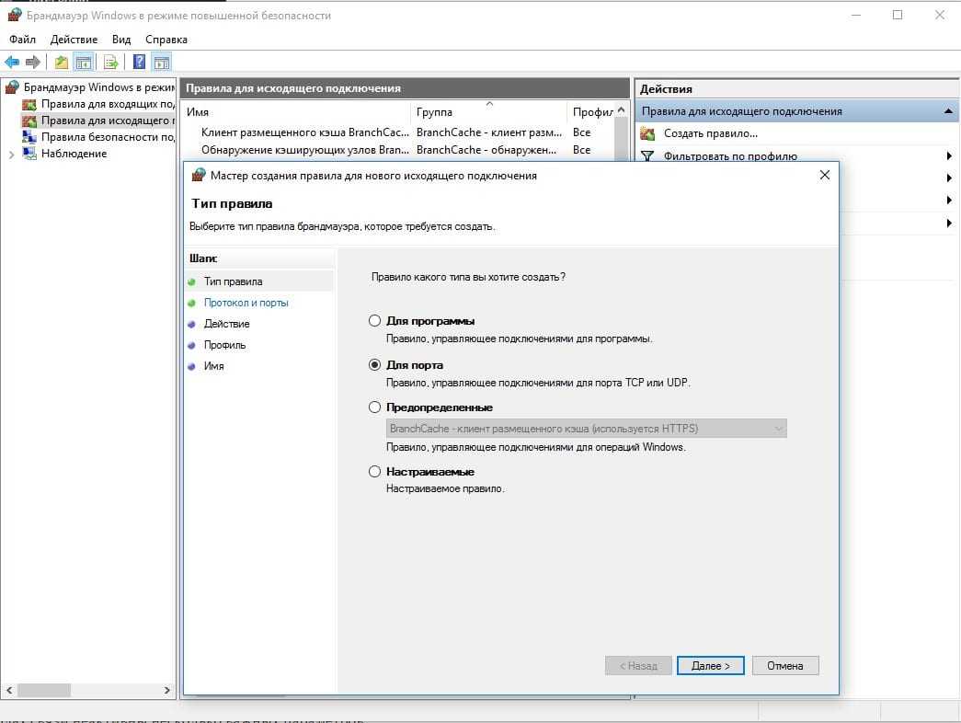
Task: Click the Export list toolbar icon
Action: pyautogui.click(x=110, y=63)
